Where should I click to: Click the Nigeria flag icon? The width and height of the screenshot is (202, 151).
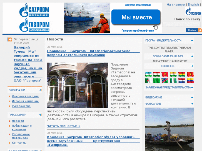pos(173,81)
